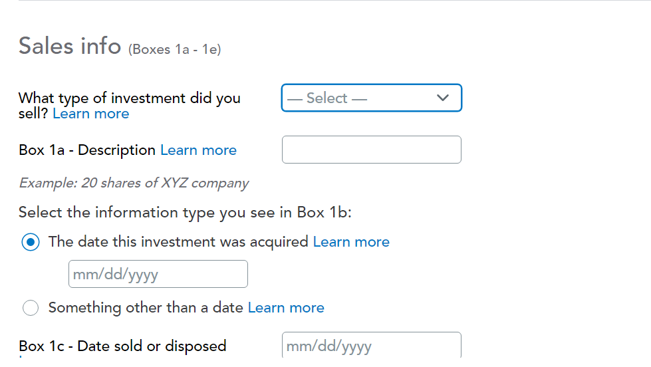Click the Box 1c - Date sold or disposed label

(122, 346)
